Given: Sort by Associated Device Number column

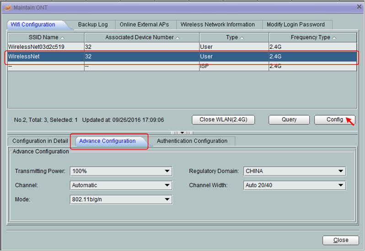Looking at the screenshot, I should [142, 37].
